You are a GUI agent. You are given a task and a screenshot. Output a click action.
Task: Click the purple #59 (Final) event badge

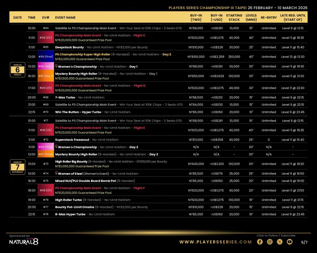click(x=46, y=56)
